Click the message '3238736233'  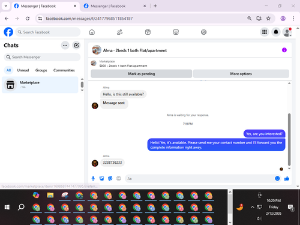112,163
